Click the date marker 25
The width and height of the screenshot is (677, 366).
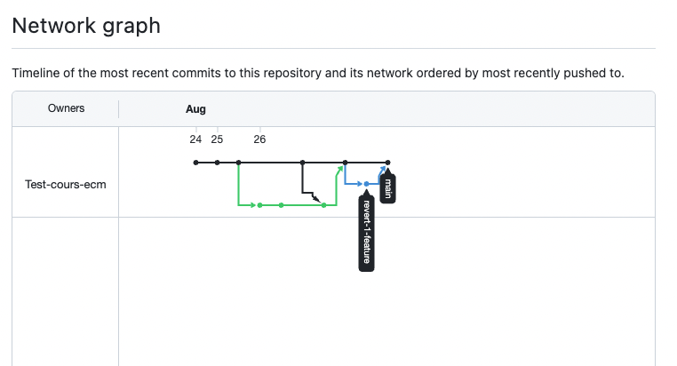pyautogui.click(x=217, y=139)
